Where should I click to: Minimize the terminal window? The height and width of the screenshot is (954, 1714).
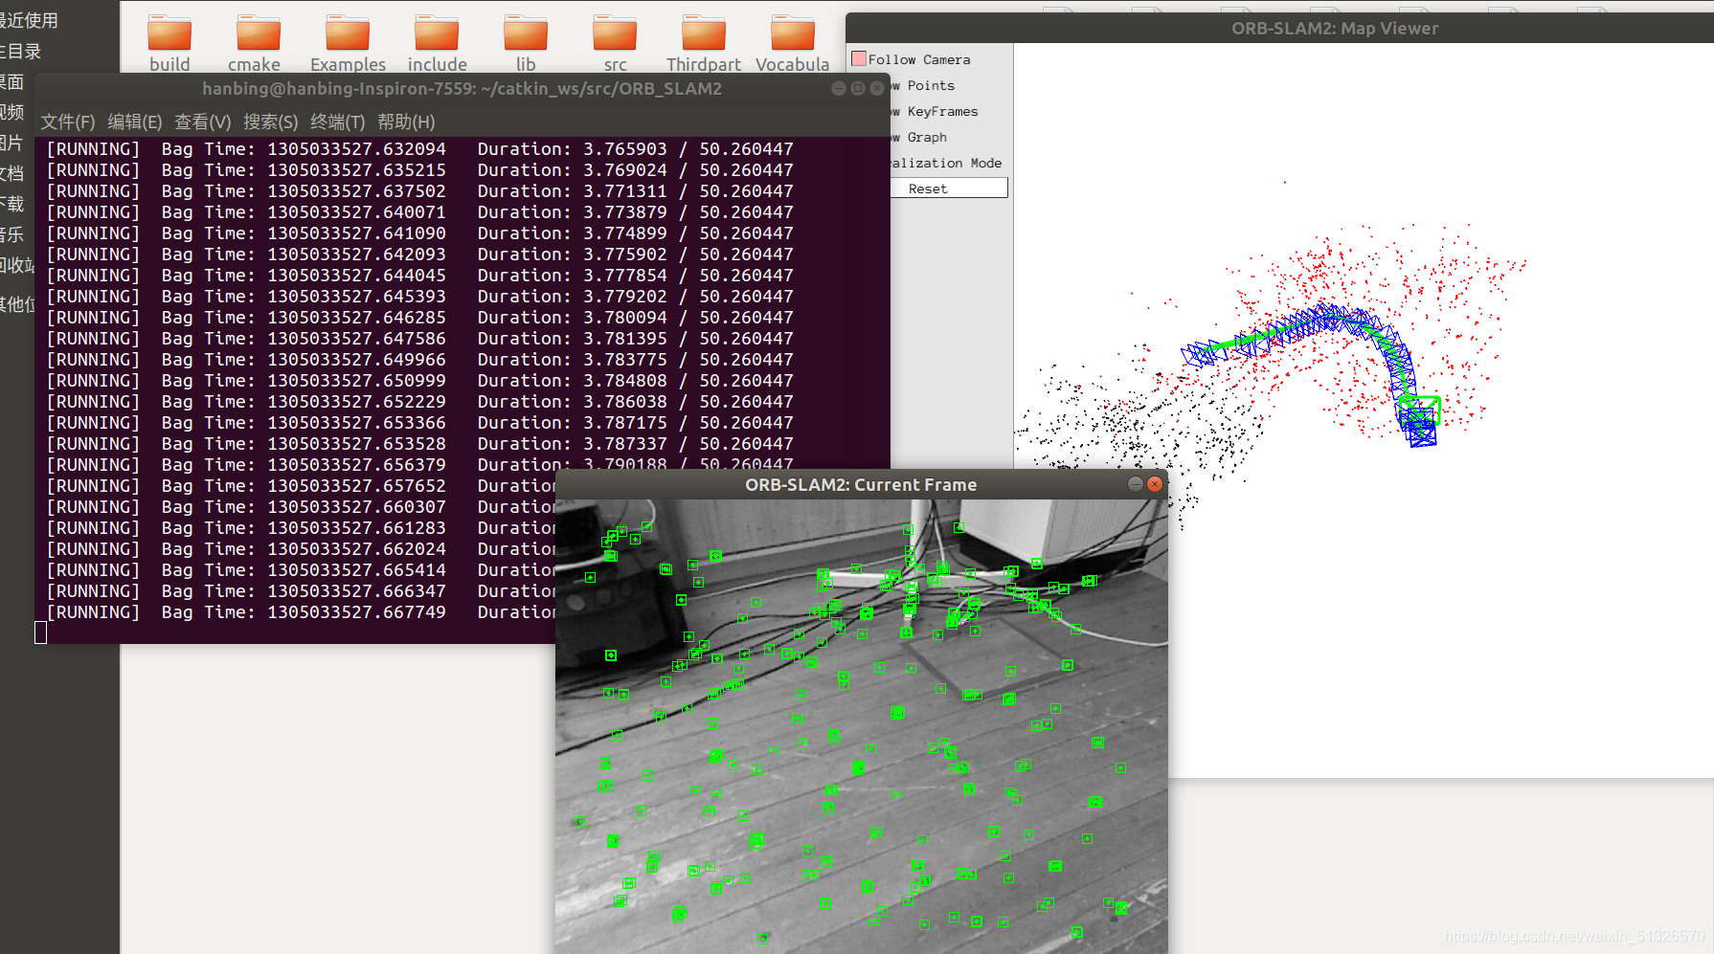(x=839, y=88)
